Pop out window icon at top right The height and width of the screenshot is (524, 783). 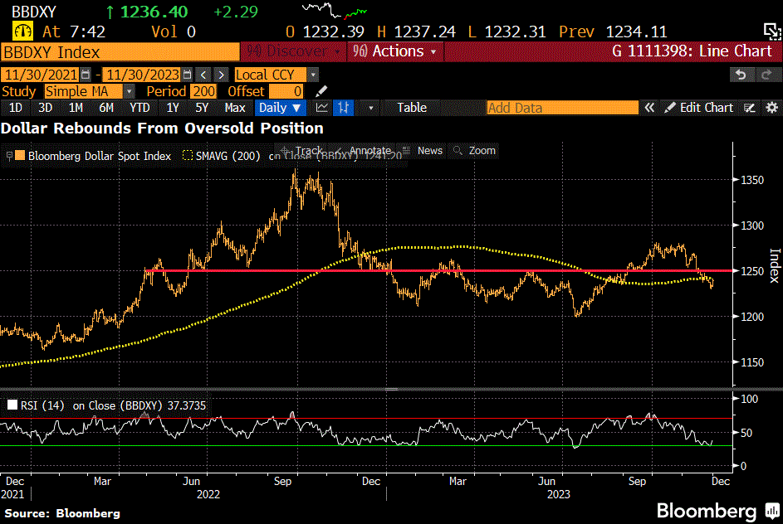click(772, 32)
